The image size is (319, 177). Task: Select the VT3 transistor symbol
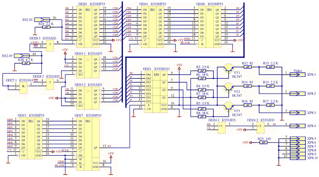tap(228, 105)
